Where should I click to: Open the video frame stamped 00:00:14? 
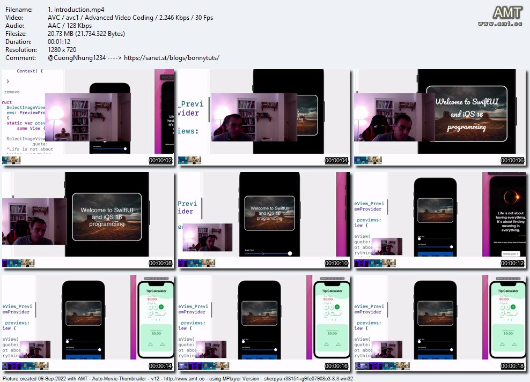[88, 323]
